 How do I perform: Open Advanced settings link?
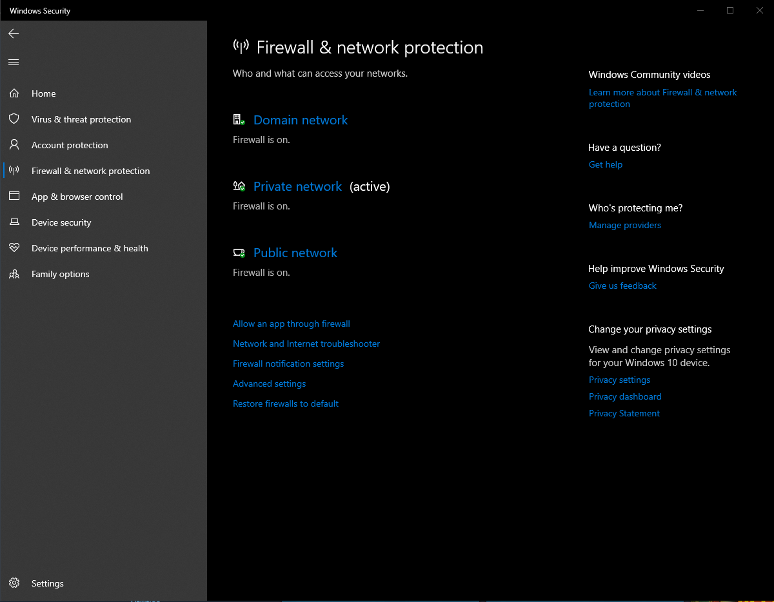[269, 384]
